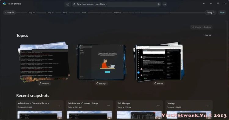This screenshot has height=120, width=229.
Task: Click the Recall app icon in title bar
Action: coord(4,4)
